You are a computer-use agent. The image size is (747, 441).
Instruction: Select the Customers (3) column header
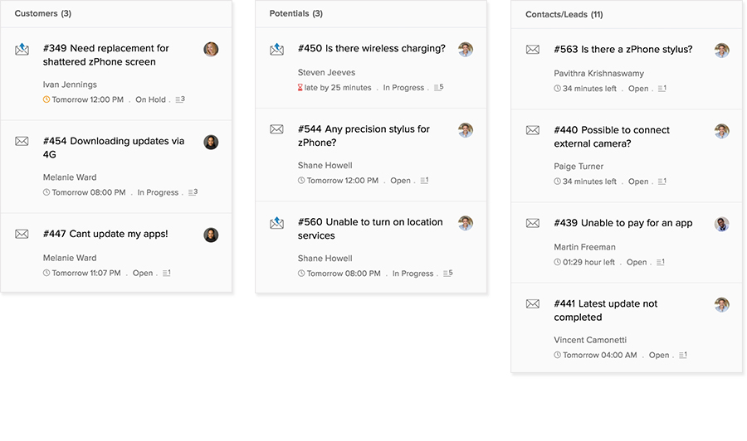click(x=43, y=13)
